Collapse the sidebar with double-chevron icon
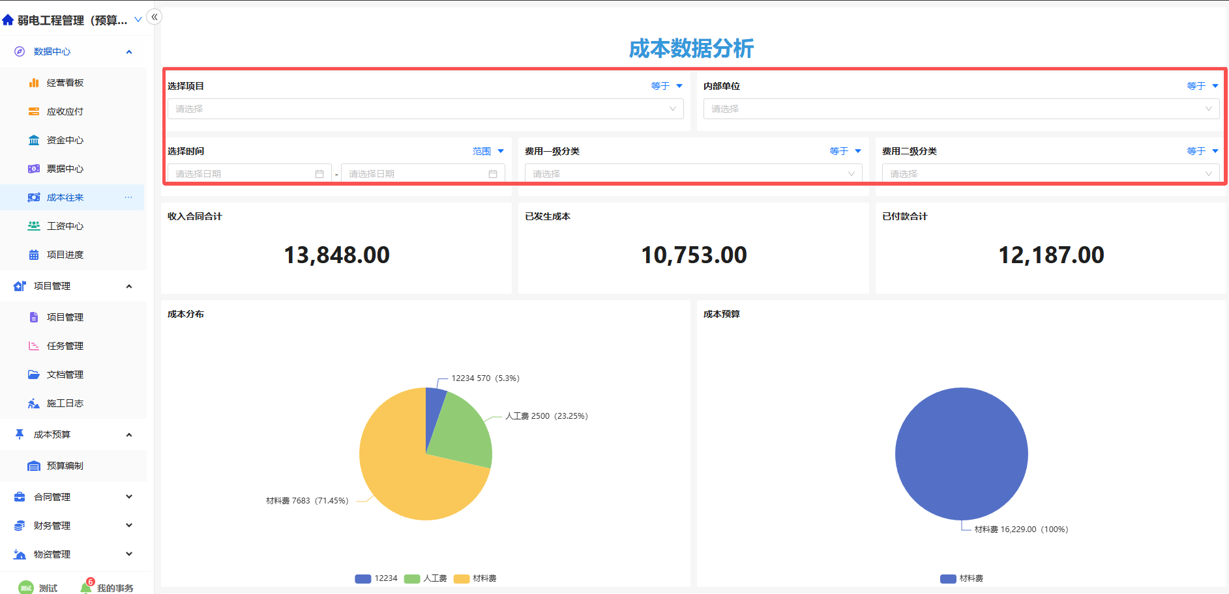This screenshot has width=1229, height=594. [x=155, y=17]
